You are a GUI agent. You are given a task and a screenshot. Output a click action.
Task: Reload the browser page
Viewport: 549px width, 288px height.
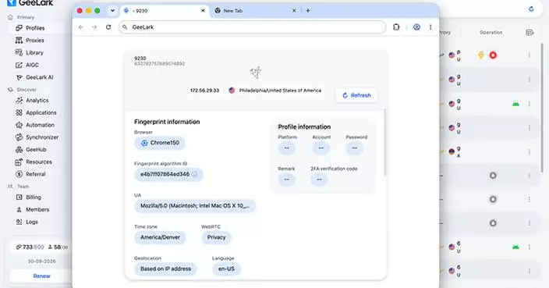click(108, 27)
